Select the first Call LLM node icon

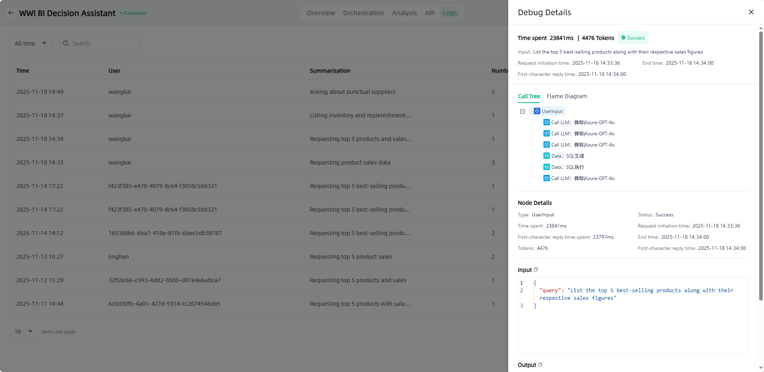546,123
